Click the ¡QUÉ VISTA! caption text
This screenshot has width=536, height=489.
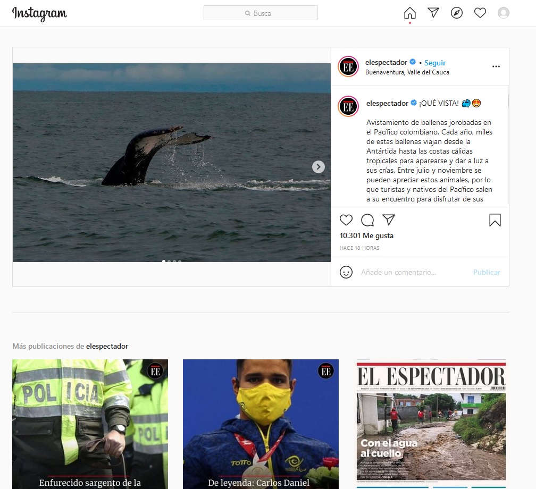pyautogui.click(x=439, y=103)
